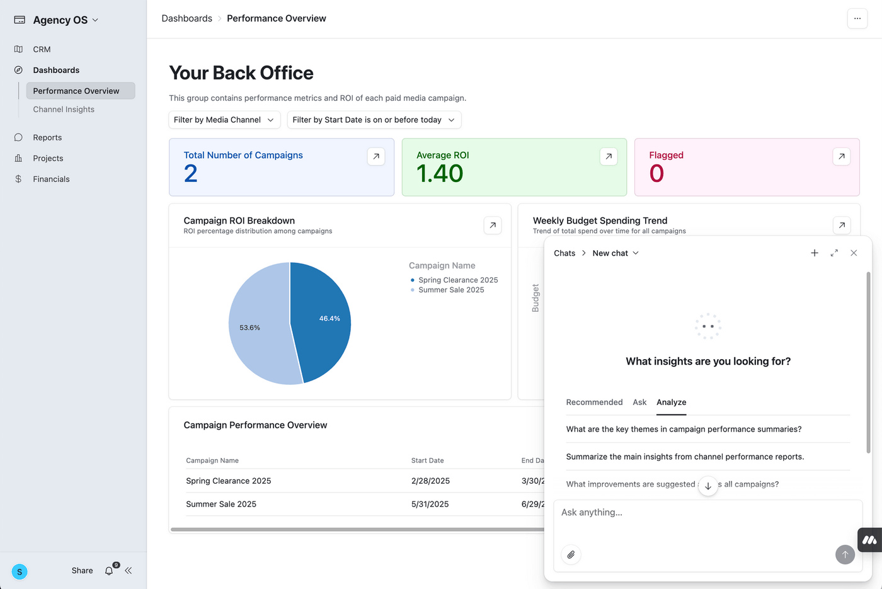Open the notifications bell
Viewport: 882px width, 589px height.
click(x=110, y=571)
